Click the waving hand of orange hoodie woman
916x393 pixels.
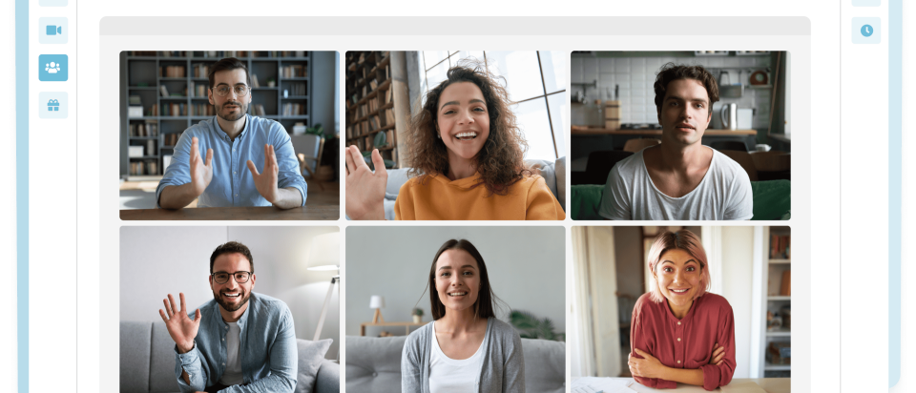click(x=365, y=182)
